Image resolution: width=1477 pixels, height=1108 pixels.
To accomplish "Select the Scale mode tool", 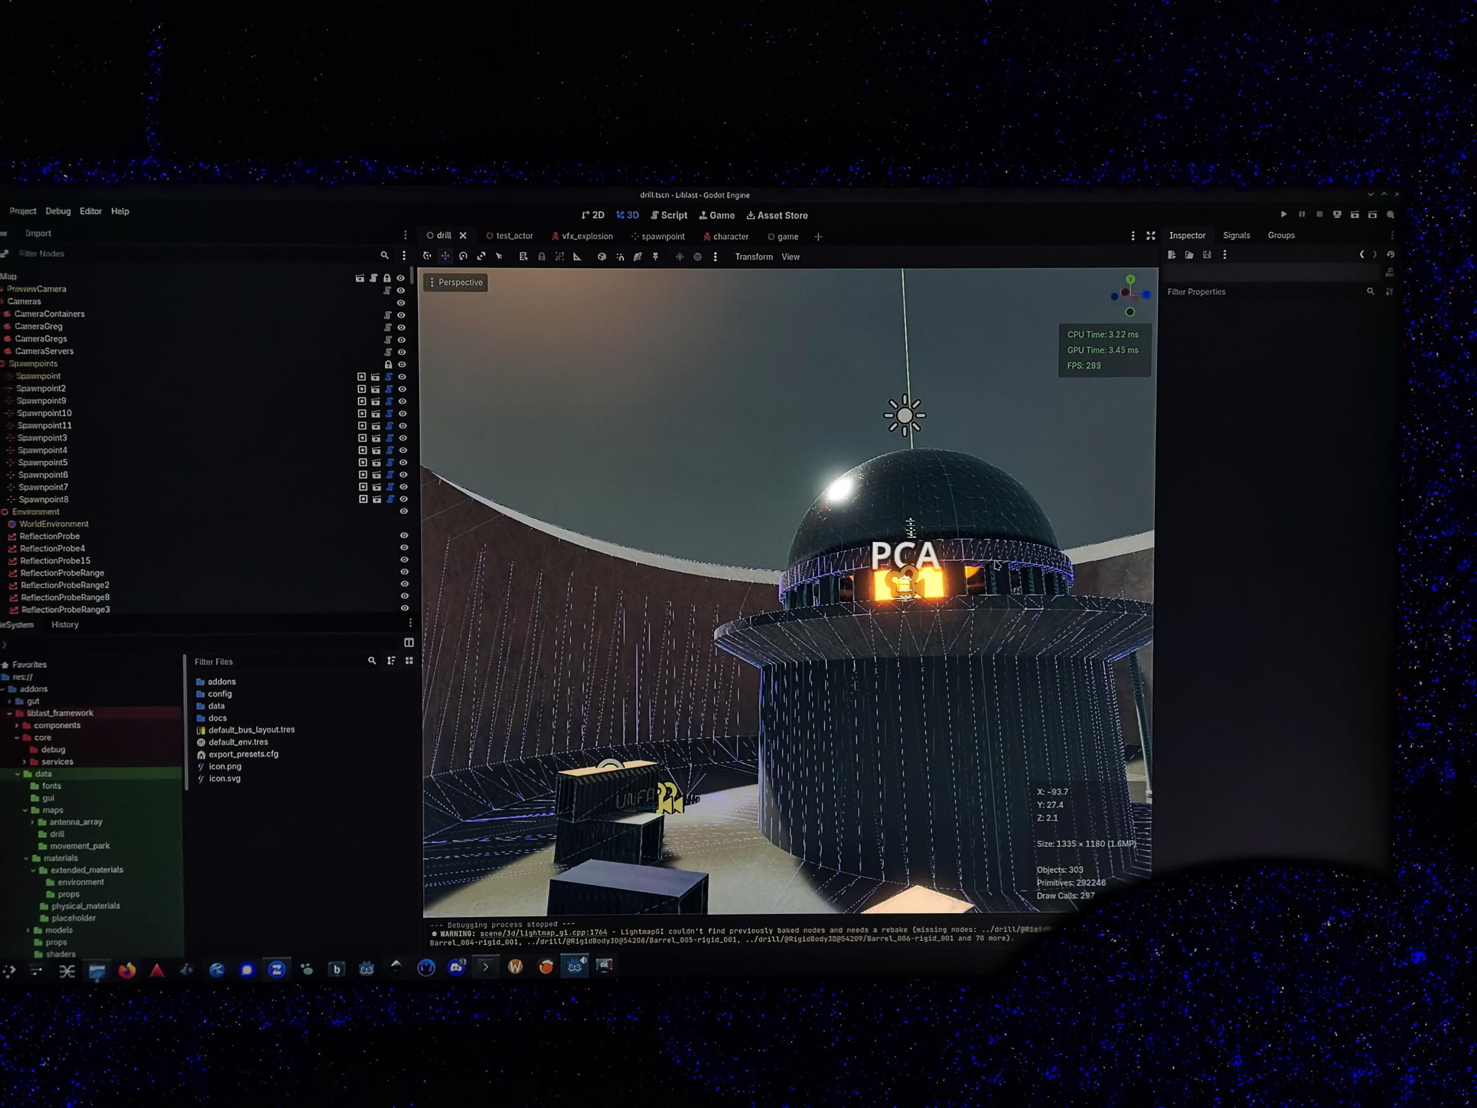I will click(481, 256).
